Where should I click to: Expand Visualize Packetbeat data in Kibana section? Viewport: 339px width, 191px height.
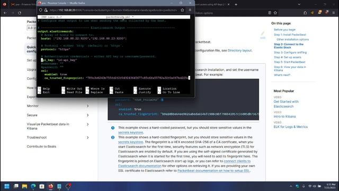click(87, 124)
